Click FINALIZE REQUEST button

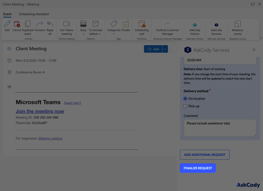[x=198, y=168]
